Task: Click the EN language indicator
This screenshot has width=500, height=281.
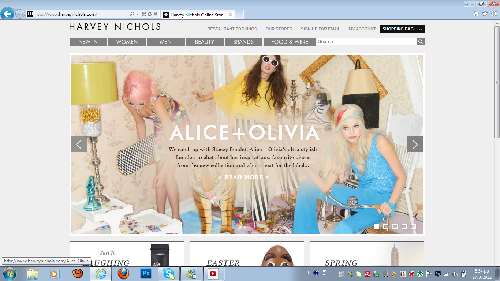Action: point(308,273)
